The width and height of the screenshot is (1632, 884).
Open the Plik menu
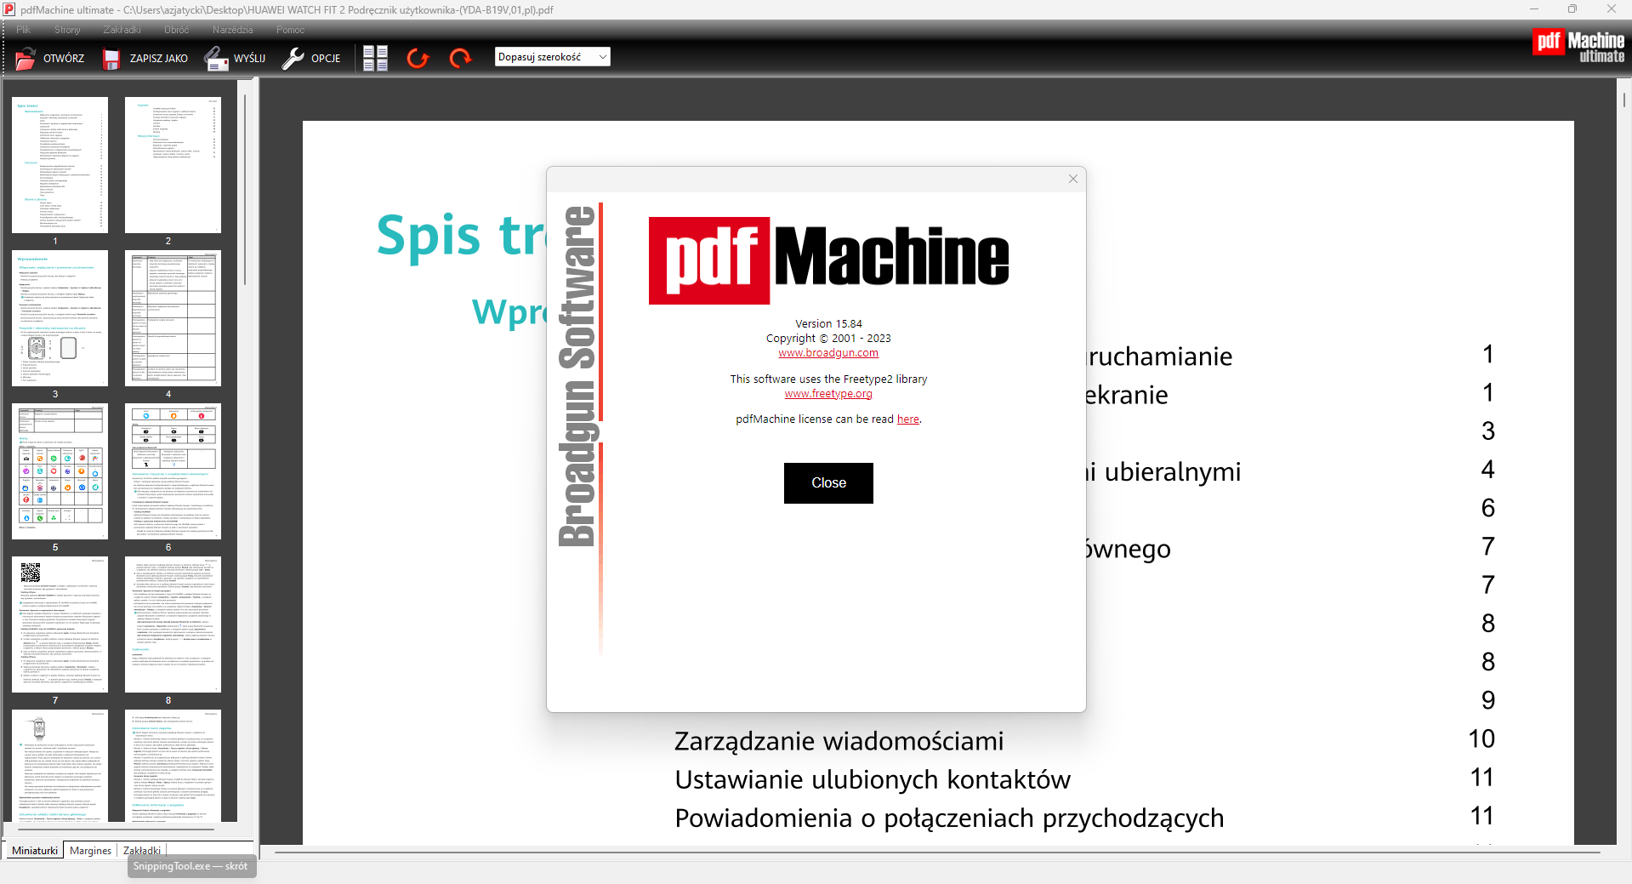click(x=24, y=30)
